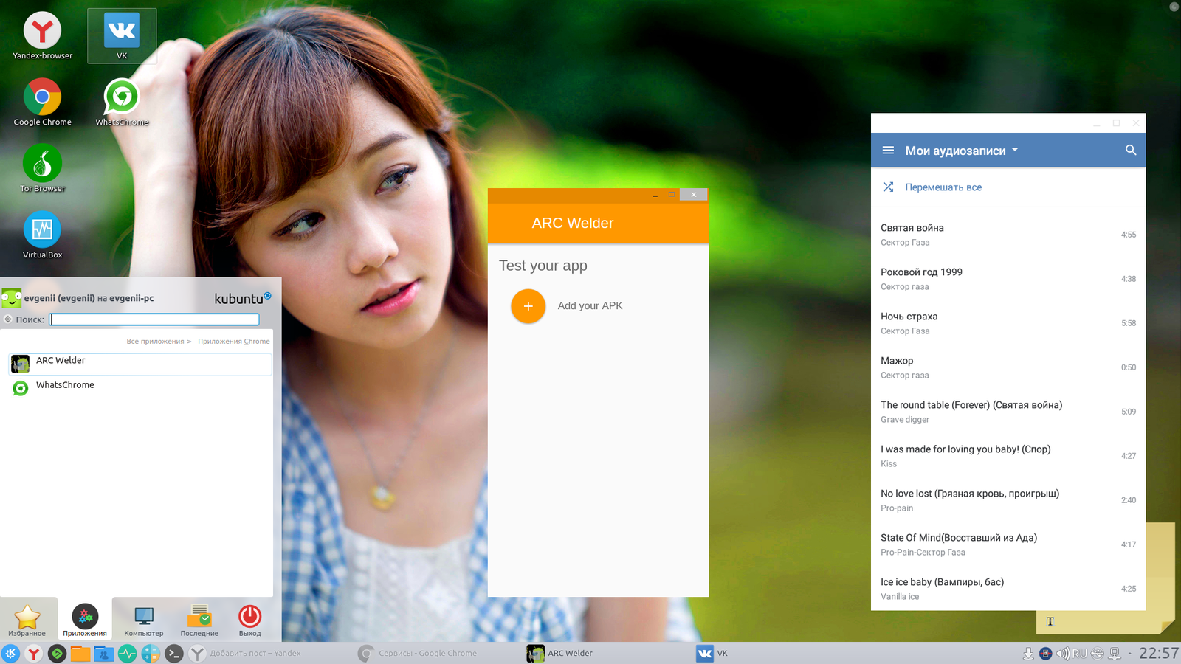The width and height of the screenshot is (1181, 664).
Task: Expand the Мои аудиозаписи dropdown
Action: (962, 151)
